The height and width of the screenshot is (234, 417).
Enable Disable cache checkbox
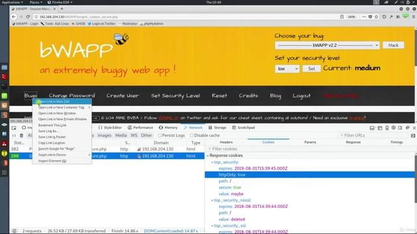[x=192, y=135]
